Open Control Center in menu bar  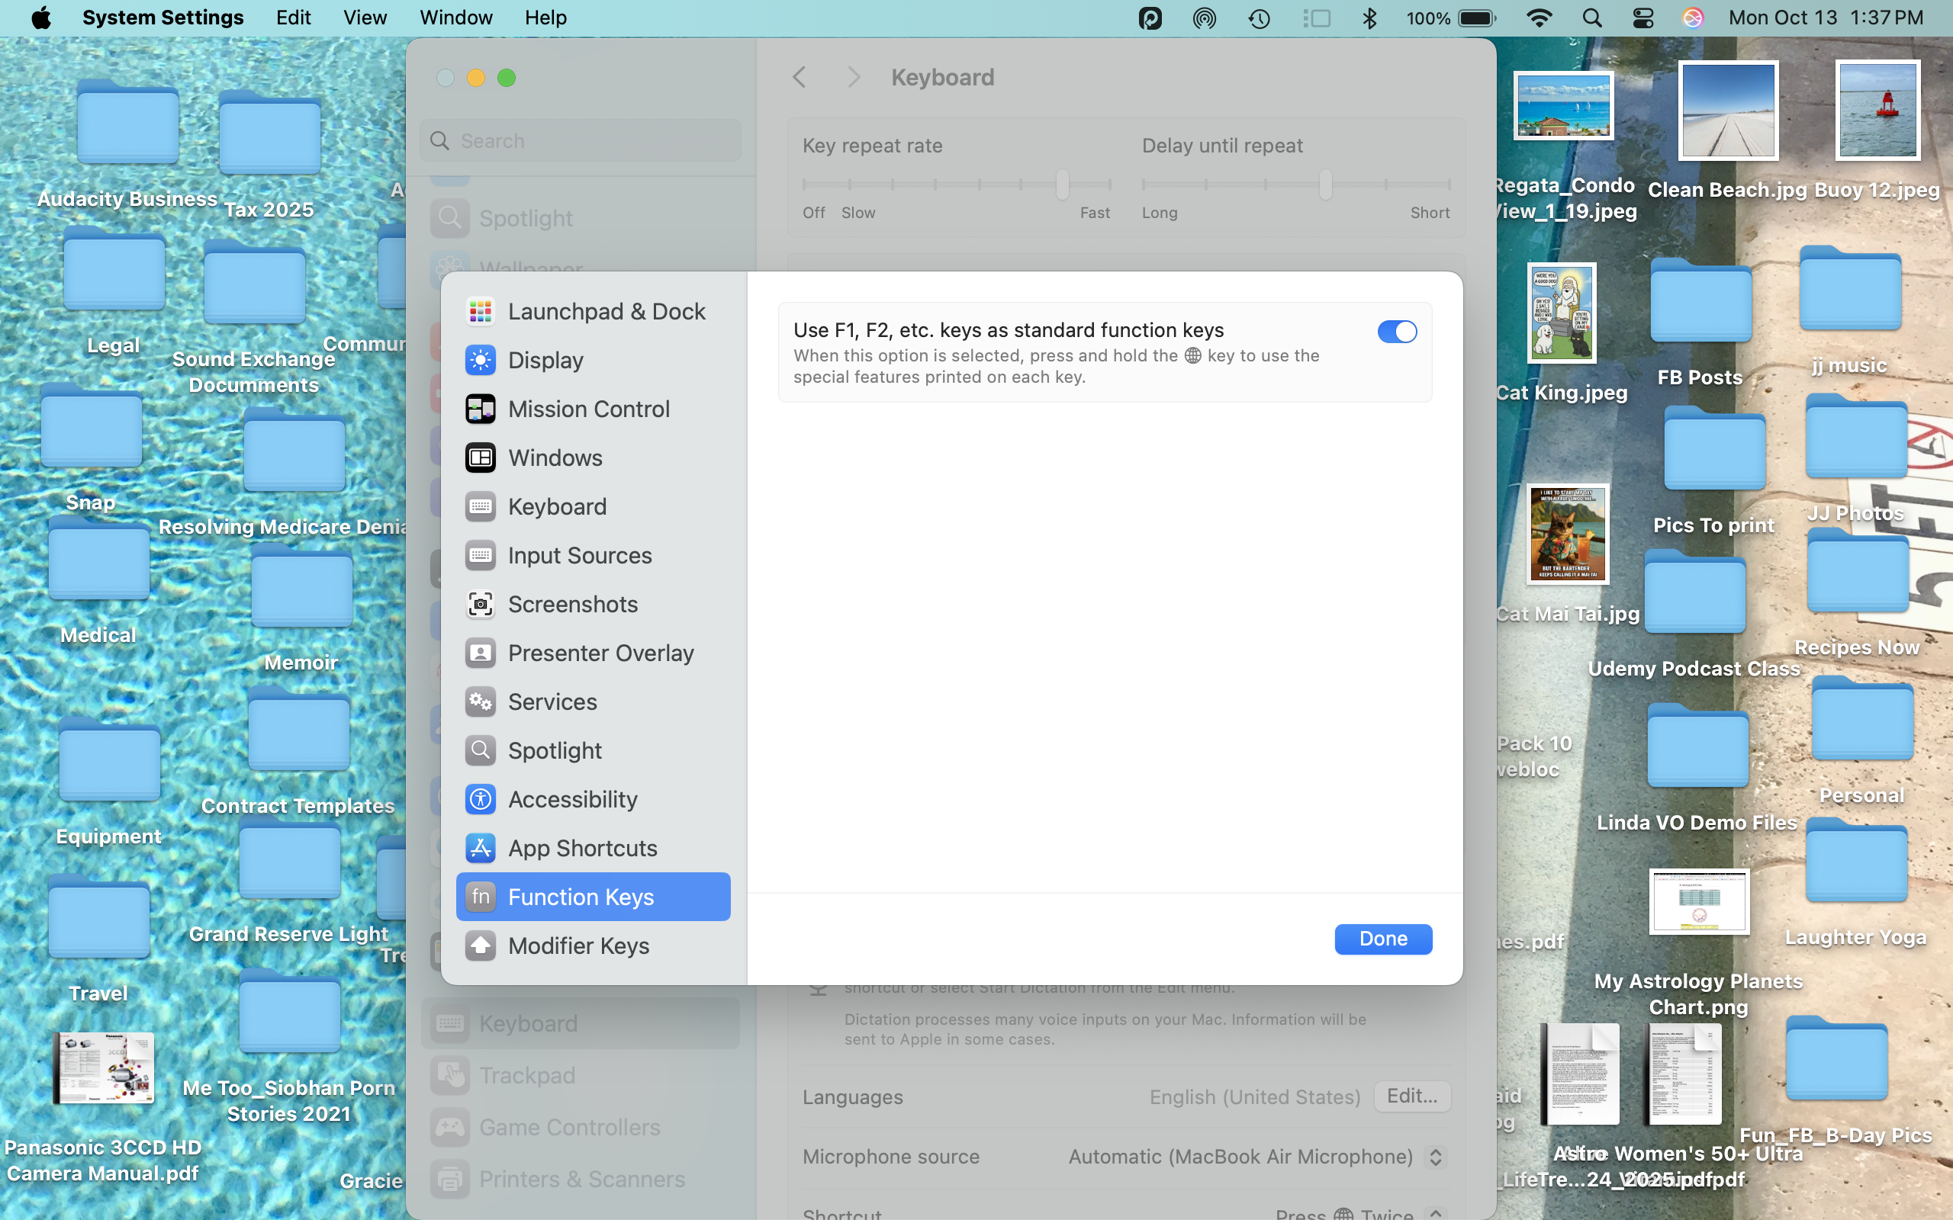pyautogui.click(x=1643, y=18)
